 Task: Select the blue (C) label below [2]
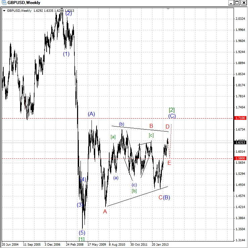172,116
